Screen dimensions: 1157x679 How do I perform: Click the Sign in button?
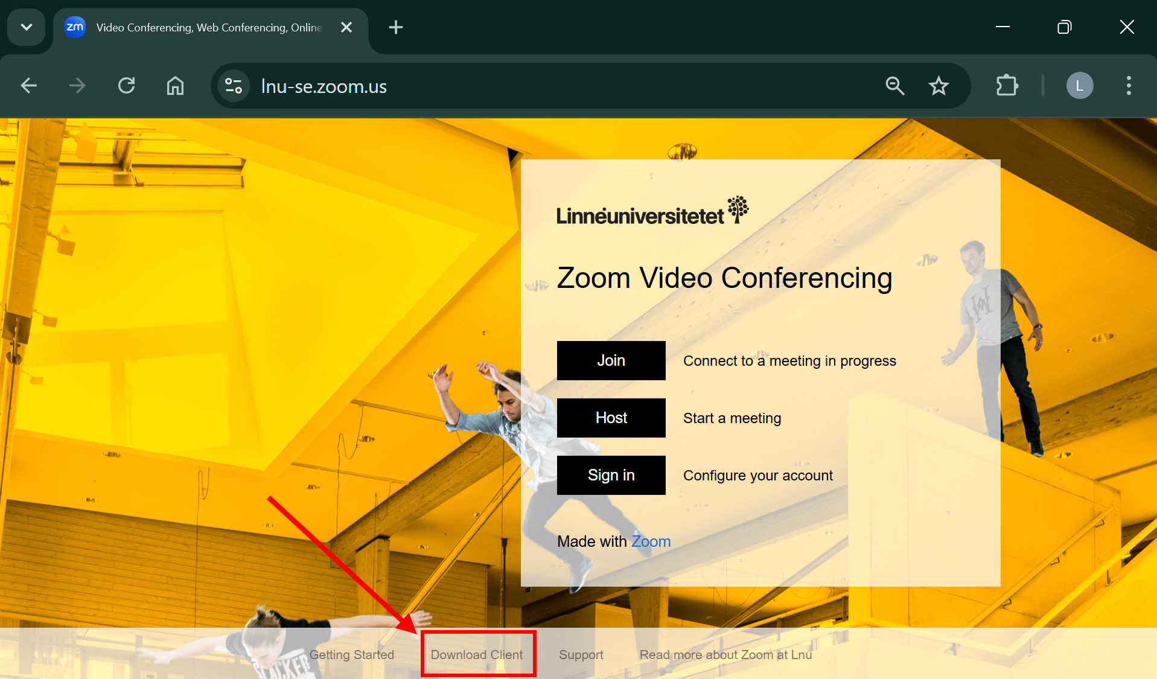(x=611, y=475)
